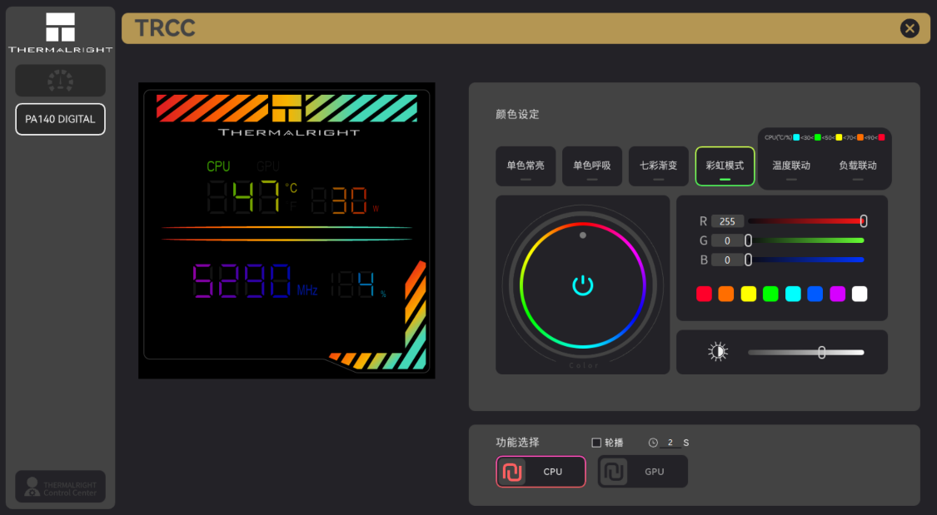Click the 5296 MHz frequency readout
937x515 pixels.
pos(256,282)
